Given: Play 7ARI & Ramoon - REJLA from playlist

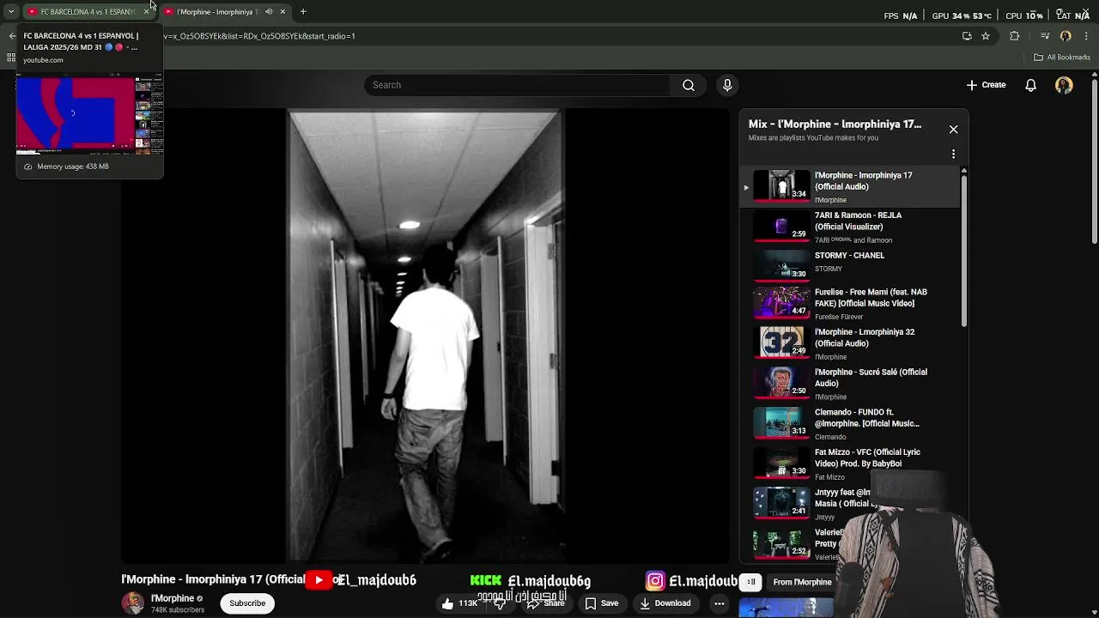Looking at the screenshot, I should [850, 227].
